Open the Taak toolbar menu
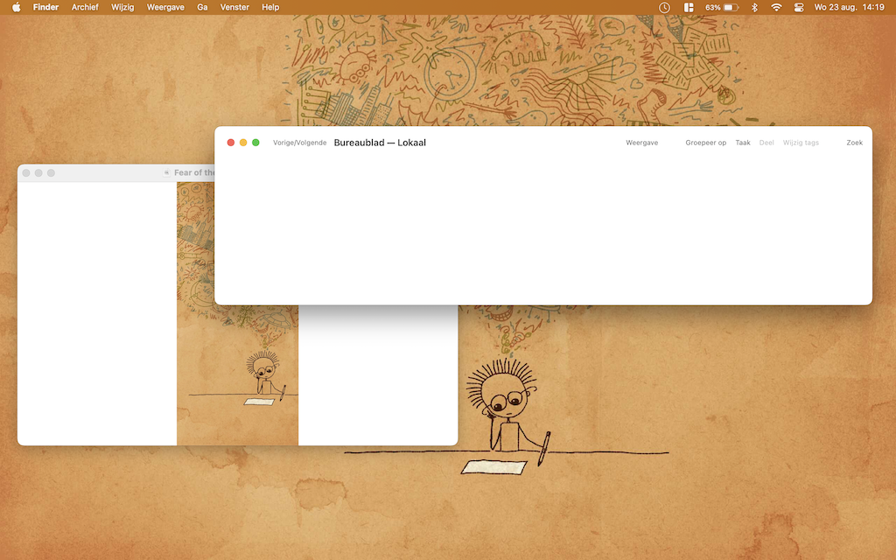This screenshot has width=896, height=560. pyautogui.click(x=743, y=143)
